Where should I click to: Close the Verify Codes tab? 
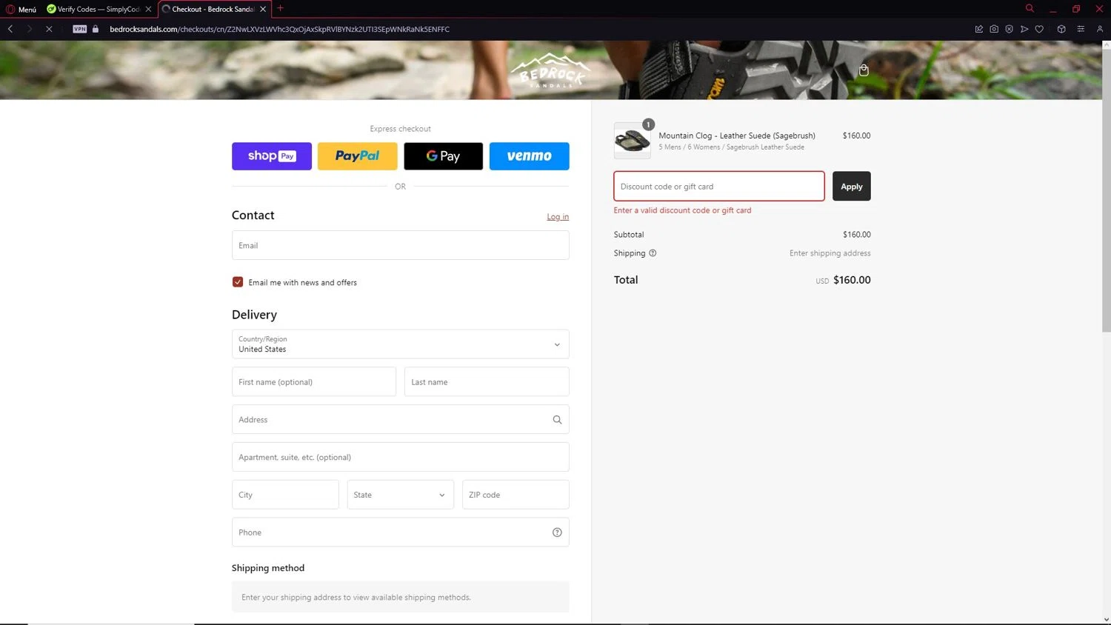pos(148,9)
